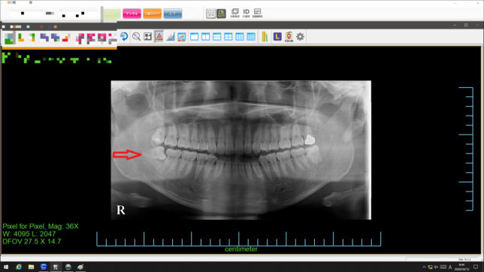Screen dimensions: 484x272
Task: Switch to two-row split layout
Action: point(217,37)
